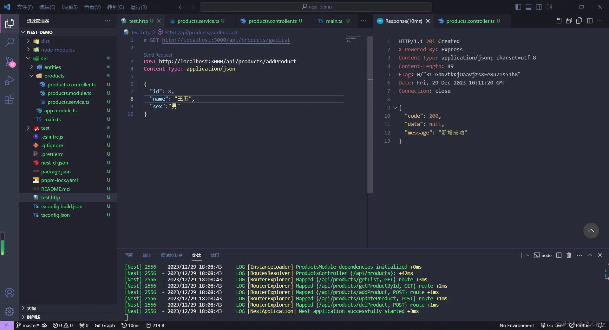Split the terminal panel

(559, 255)
